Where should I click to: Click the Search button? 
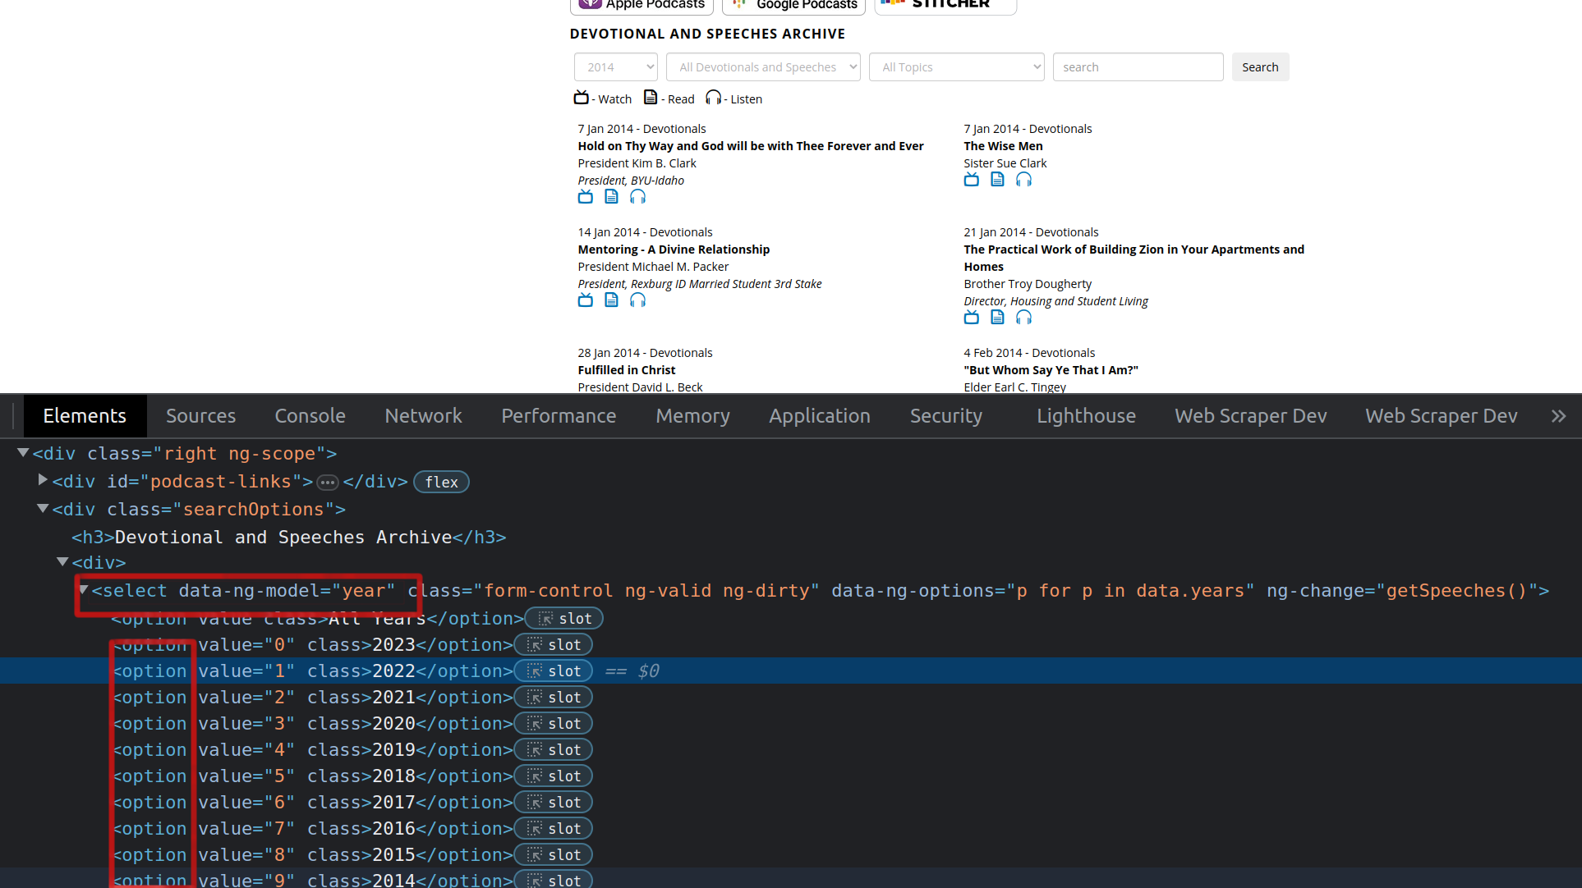point(1259,66)
